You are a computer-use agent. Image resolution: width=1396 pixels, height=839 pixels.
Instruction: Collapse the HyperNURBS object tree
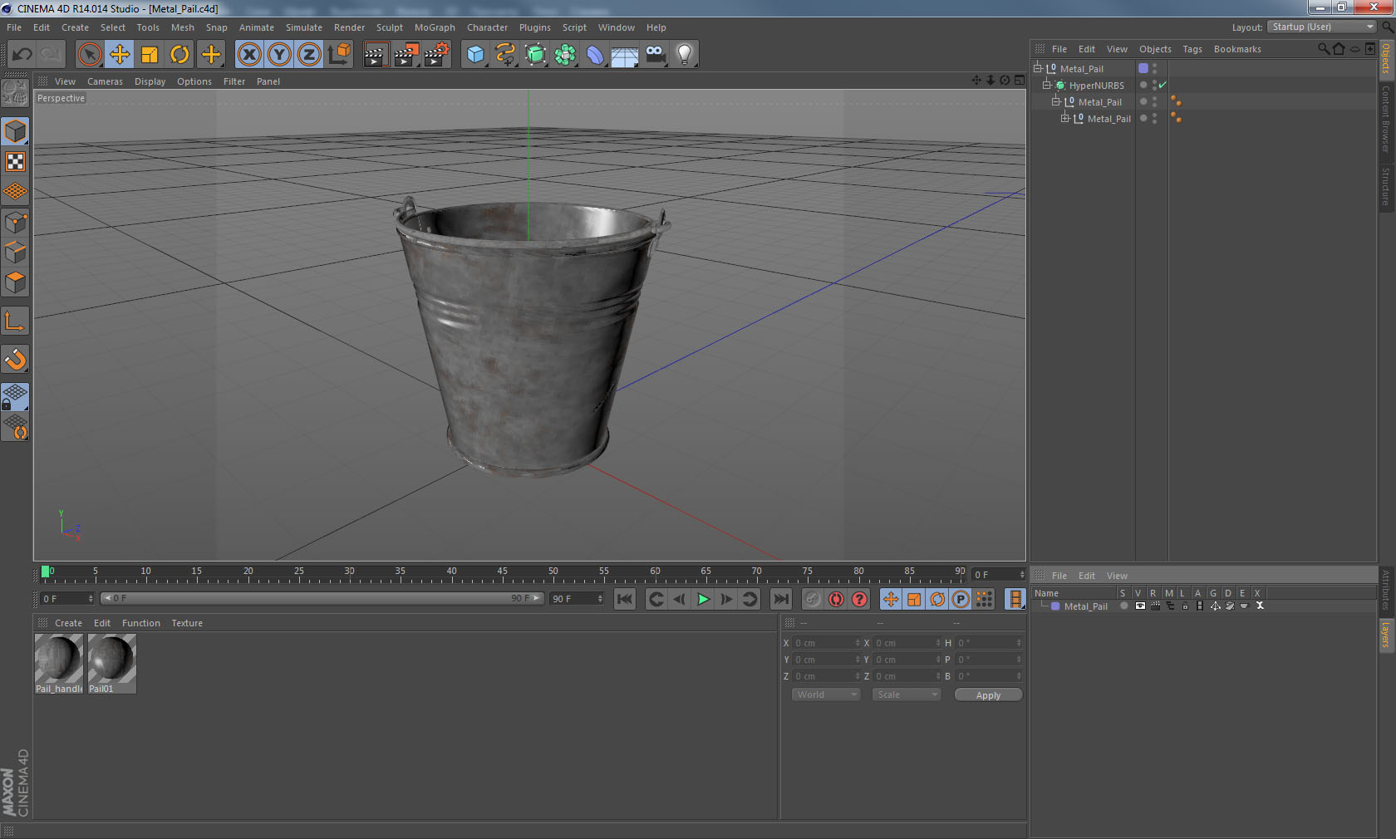(1047, 85)
